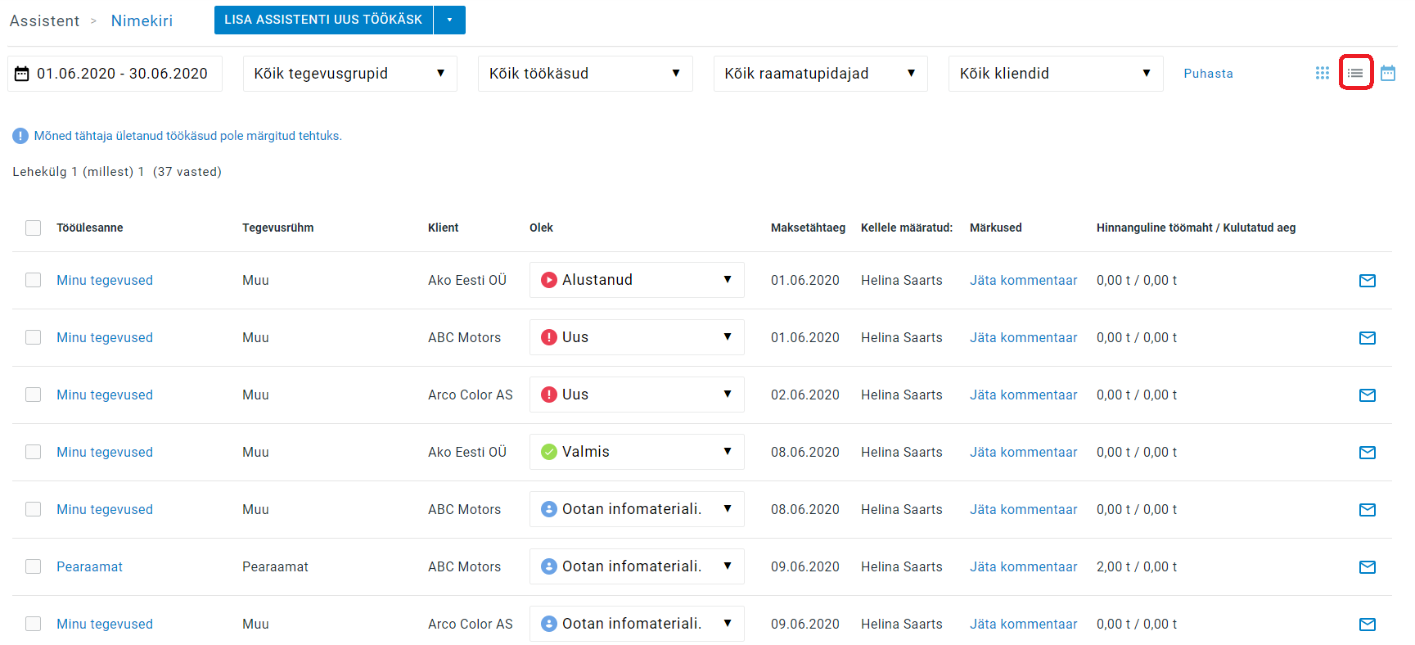Open Minu tegevused for Ako Eesti OÜ 08.06.2020
Image resolution: width=1415 pixels, height=645 pixels.
coord(105,452)
